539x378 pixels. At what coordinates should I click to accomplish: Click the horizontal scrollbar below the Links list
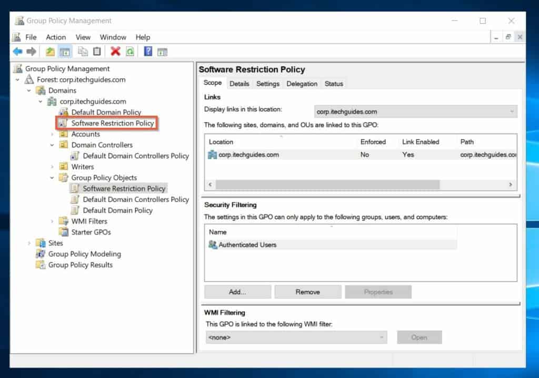(x=326, y=185)
